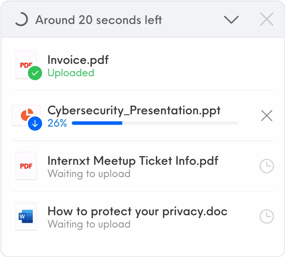Select How to protect your privacy.doc row
The image size is (285, 257).
point(137,211)
